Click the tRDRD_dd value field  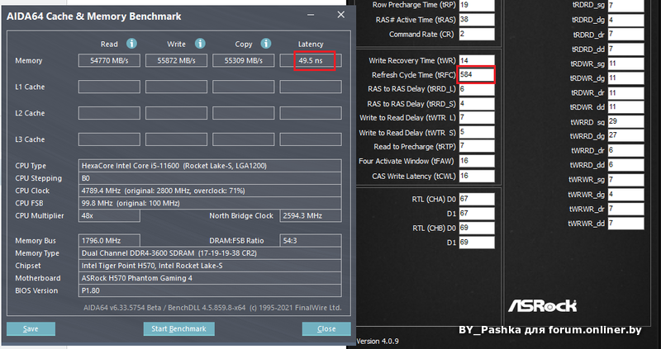[x=625, y=50]
